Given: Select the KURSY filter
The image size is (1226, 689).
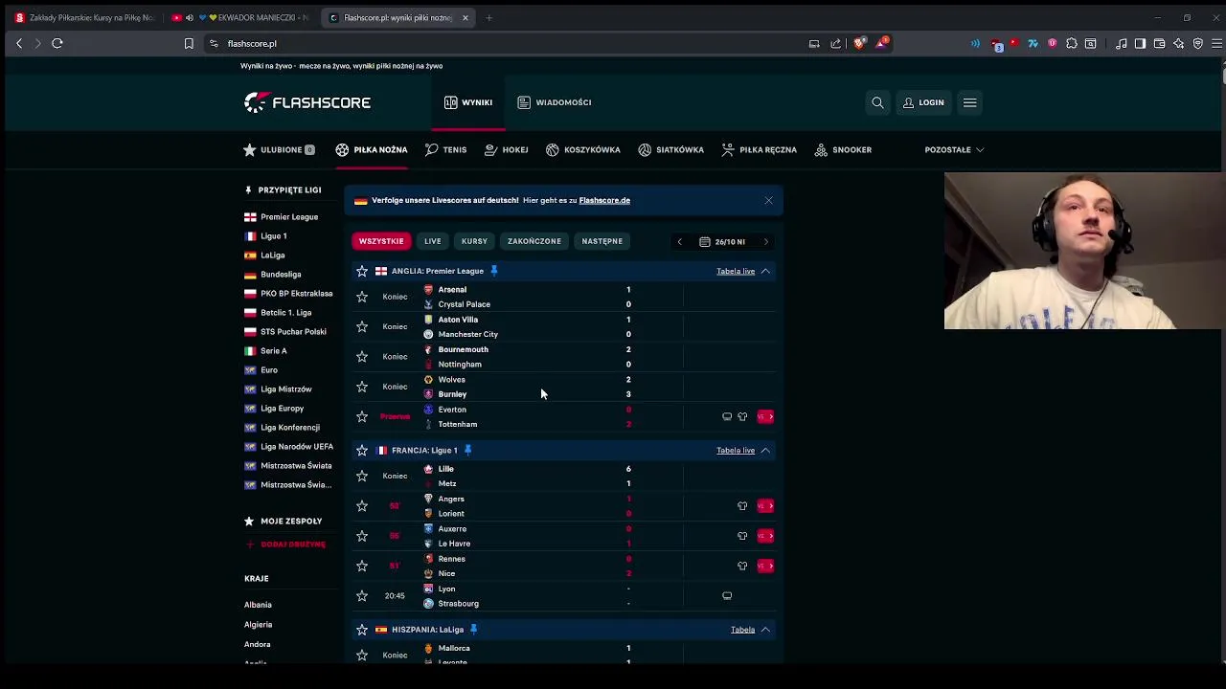Looking at the screenshot, I should tap(474, 241).
